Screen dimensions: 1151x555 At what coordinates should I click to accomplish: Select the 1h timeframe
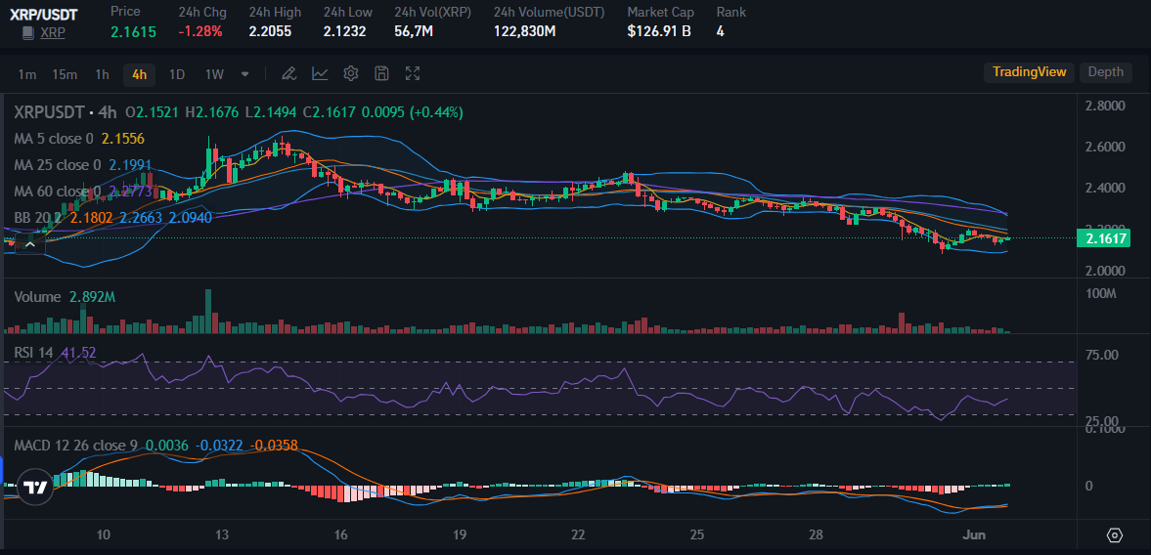click(102, 74)
